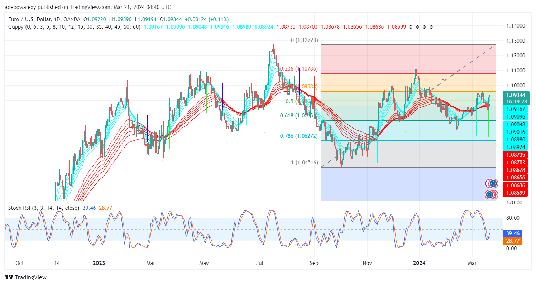Click the Jul label on time axis
Image resolution: width=536 pixels, height=285 pixels.
[x=260, y=263]
